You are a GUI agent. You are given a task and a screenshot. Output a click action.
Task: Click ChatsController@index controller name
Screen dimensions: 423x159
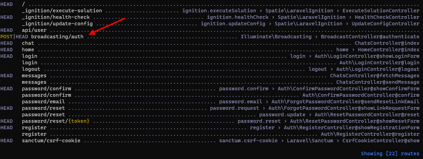(387, 43)
